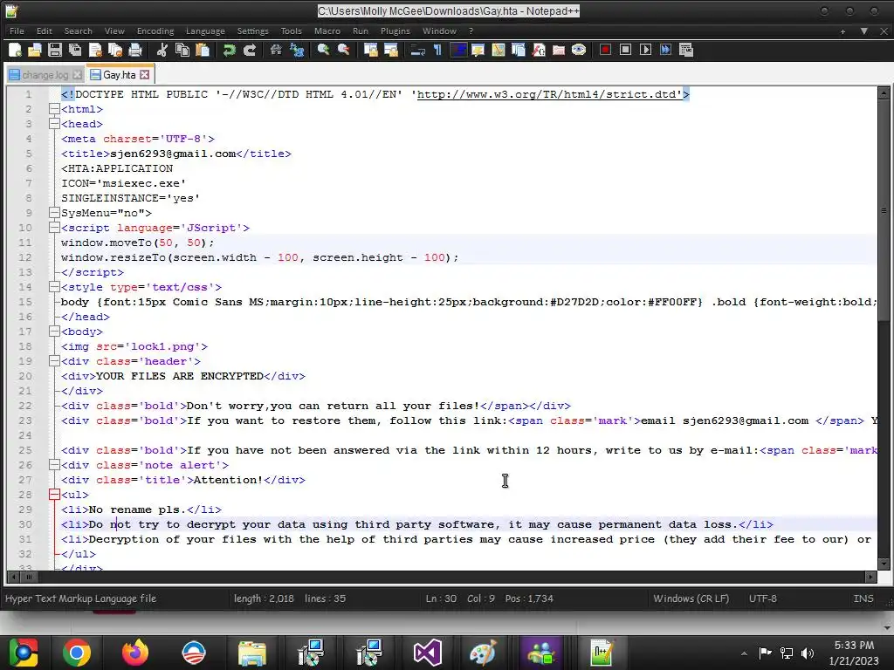
Task: Open Firefox from the taskbar
Action: coord(135,653)
